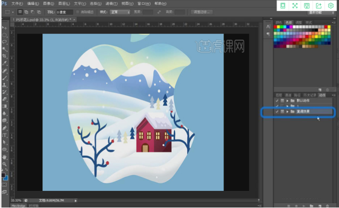Toggle the checkmark for 黄调效果 action set

tap(277, 112)
